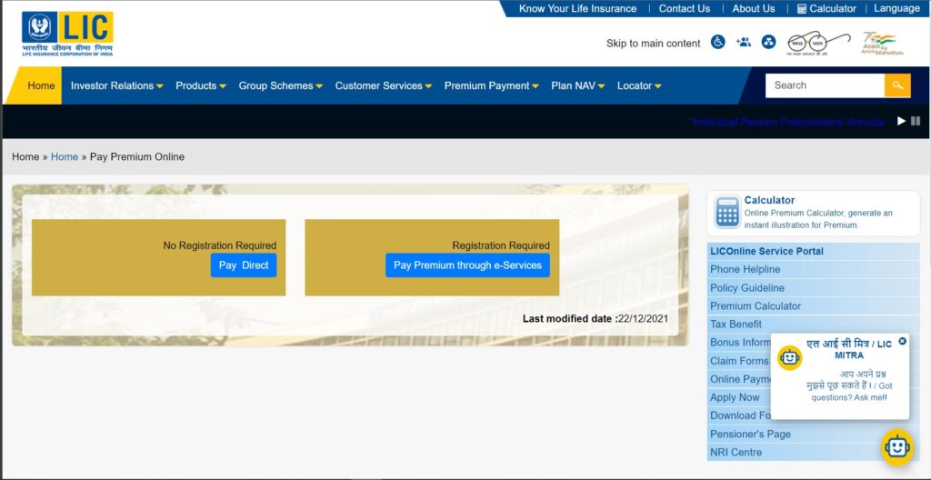Click Skip to main content
Screen dimensions: 931x480
(653, 44)
